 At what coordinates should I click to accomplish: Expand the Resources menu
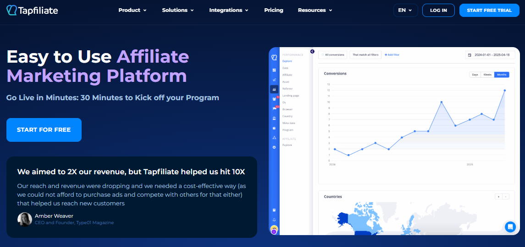(315, 11)
